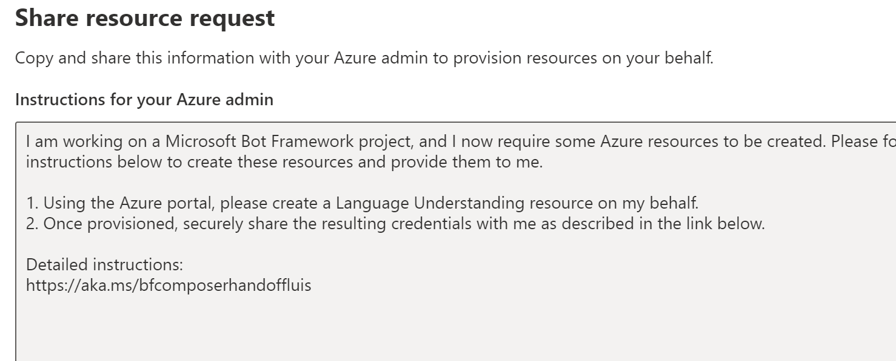This screenshot has height=361, width=896.
Task: Click the phrase provision resources on your behalf
Action: tap(585, 57)
